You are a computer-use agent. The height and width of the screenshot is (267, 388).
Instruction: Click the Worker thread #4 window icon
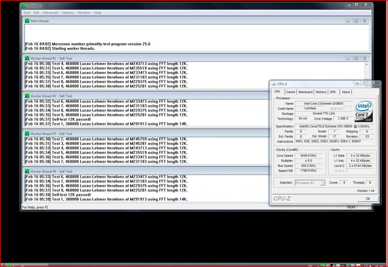coord(27,171)
